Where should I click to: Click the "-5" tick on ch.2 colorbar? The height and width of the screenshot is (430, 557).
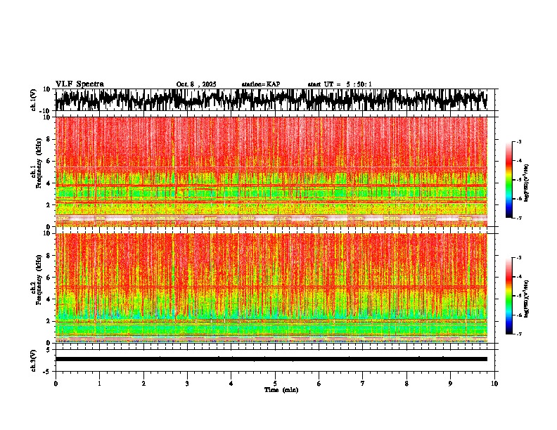(x=519, y=296)
